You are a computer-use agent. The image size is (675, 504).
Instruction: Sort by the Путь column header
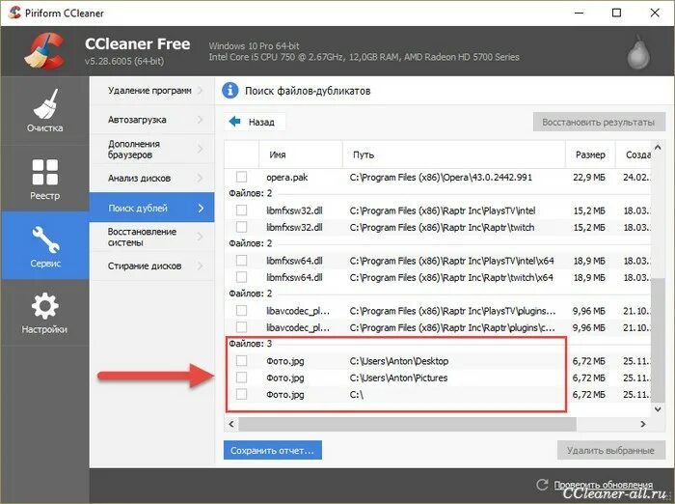click(454, 154)
